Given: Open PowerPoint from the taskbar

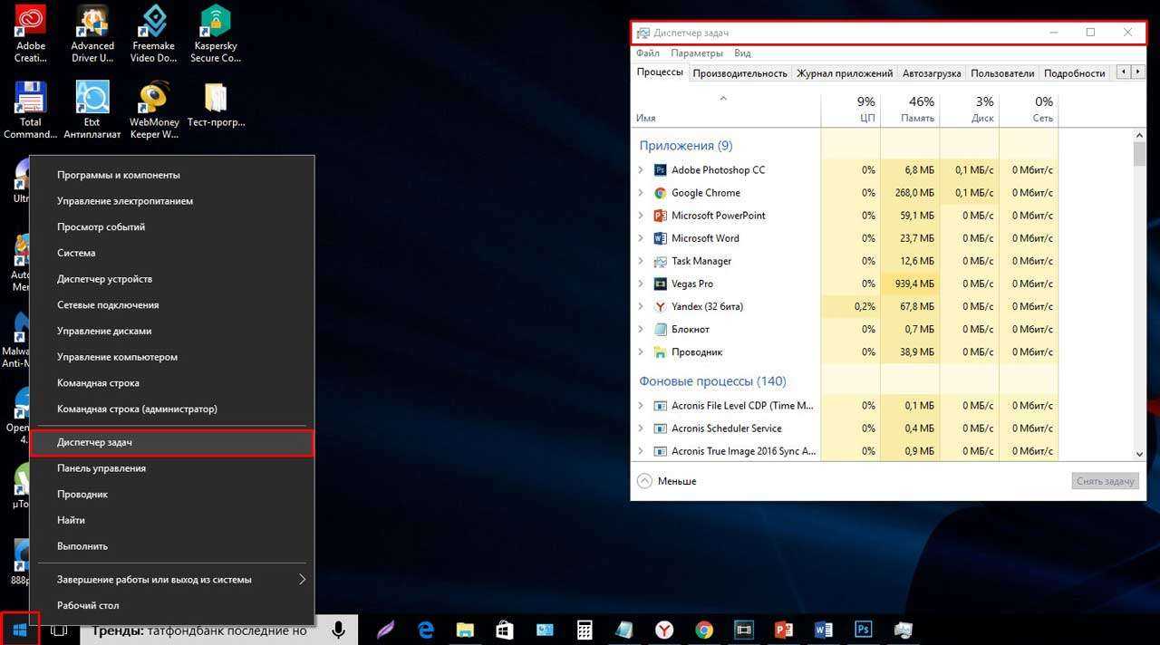Looking at the screenshot, I should 784,630.
